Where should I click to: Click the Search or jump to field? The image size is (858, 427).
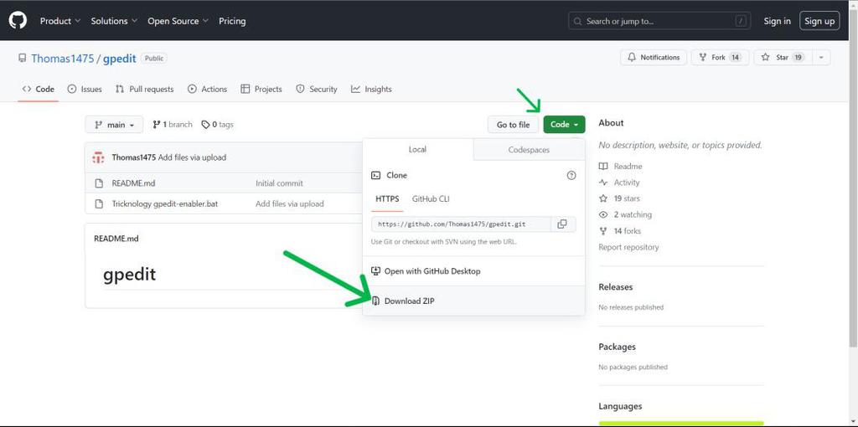tap(659, 21)
